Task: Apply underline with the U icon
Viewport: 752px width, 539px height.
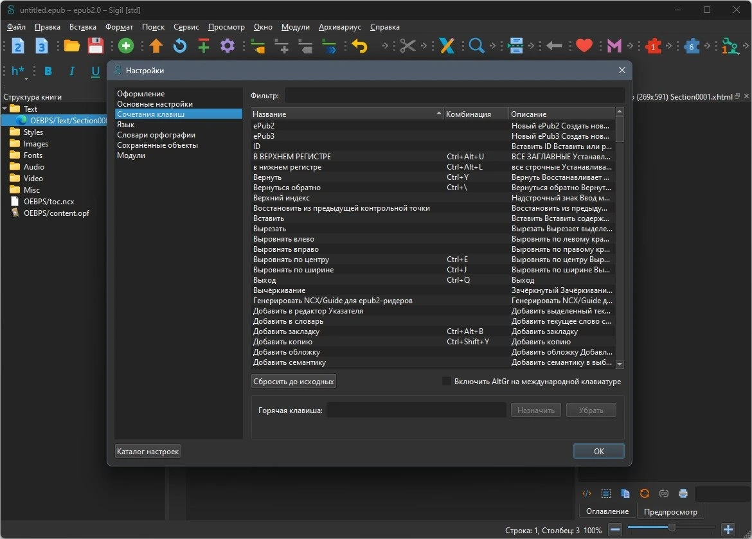Action: click(95, 71)
